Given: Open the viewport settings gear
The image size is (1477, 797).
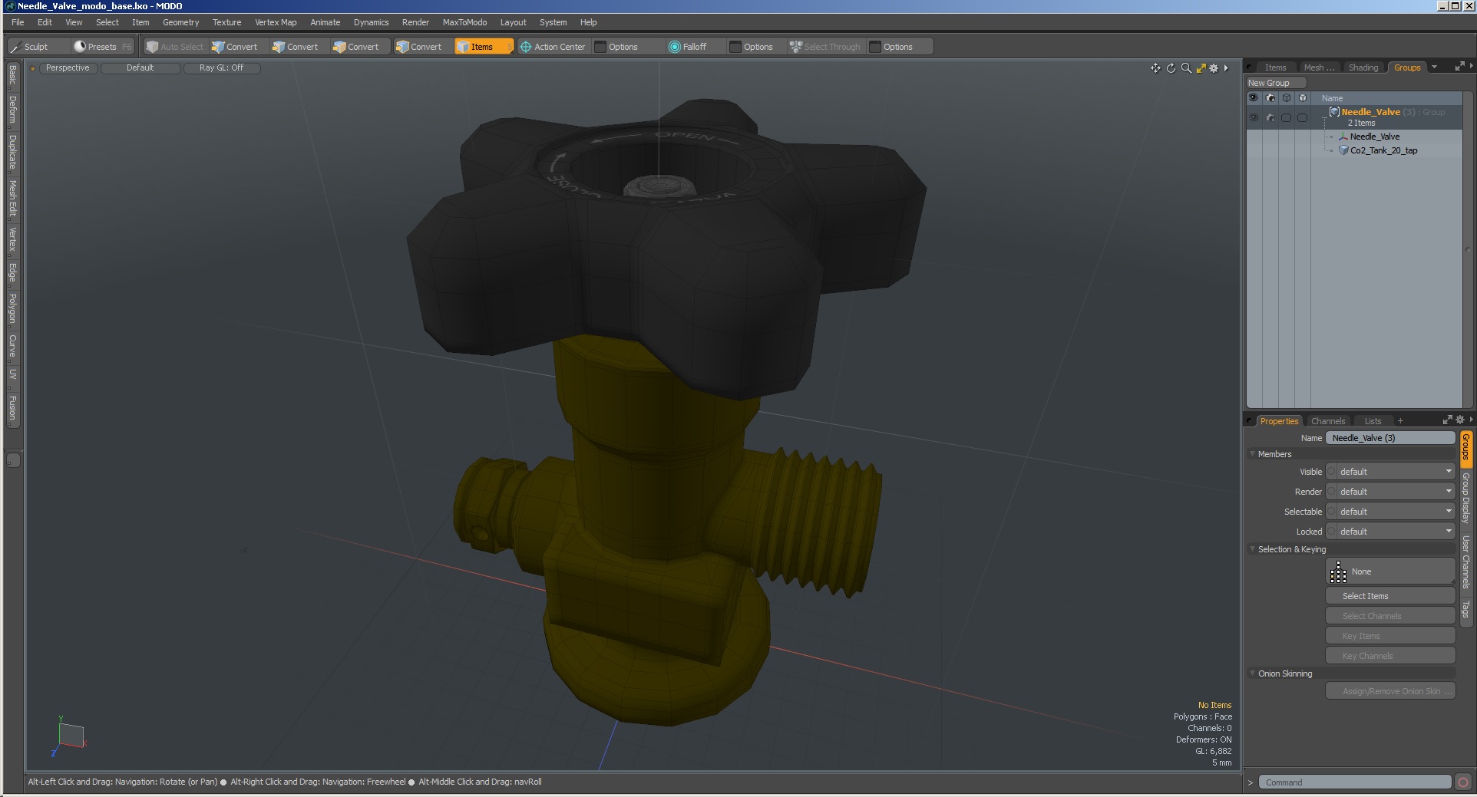Looking at the screenshot, I should (x=1214, y=68).
